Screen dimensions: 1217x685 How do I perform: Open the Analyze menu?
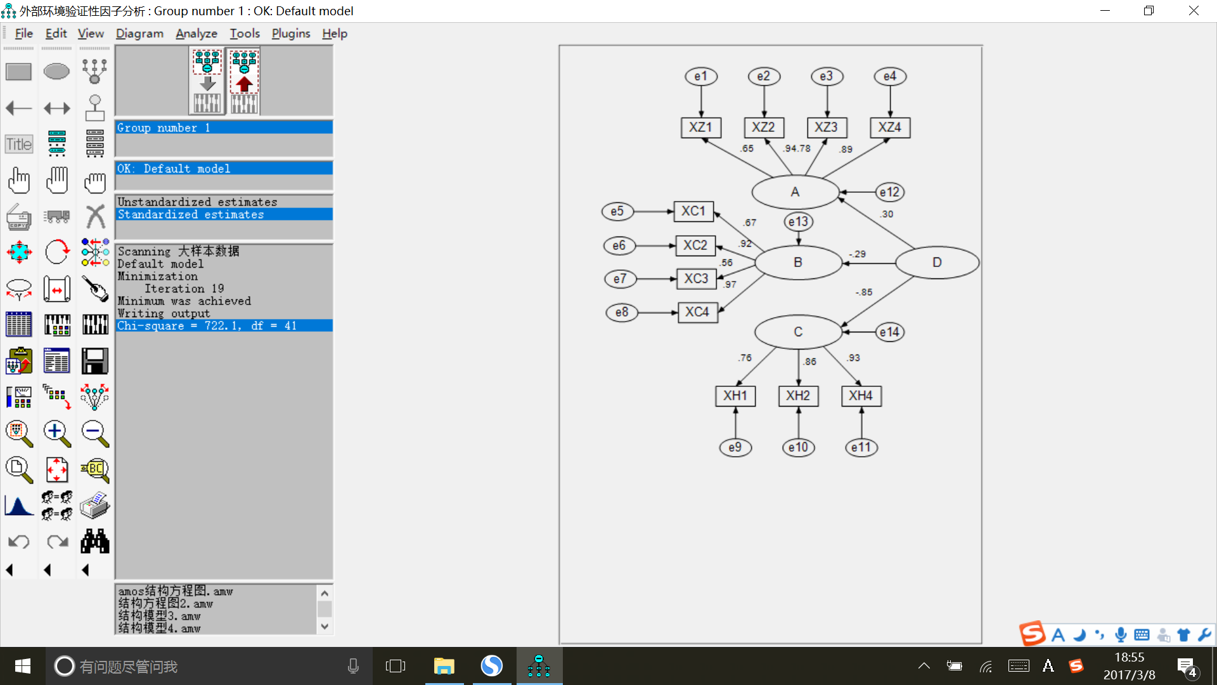click(196, 34)
